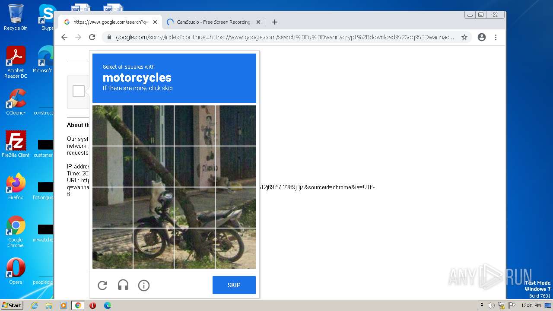Tick the I'm not a robot checkbox
Screen dimensions: 553x311
coord(79,91)
